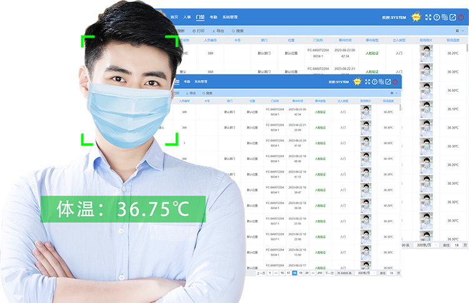Click edit pencil icon in back window header

[453, 17]
